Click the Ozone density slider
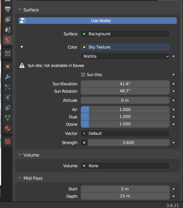 (x=125, y=124)
